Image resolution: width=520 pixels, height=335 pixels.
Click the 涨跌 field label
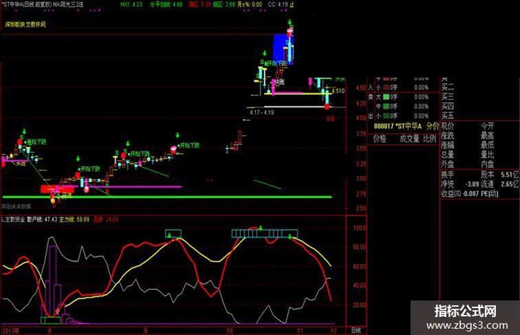(447, 136)
